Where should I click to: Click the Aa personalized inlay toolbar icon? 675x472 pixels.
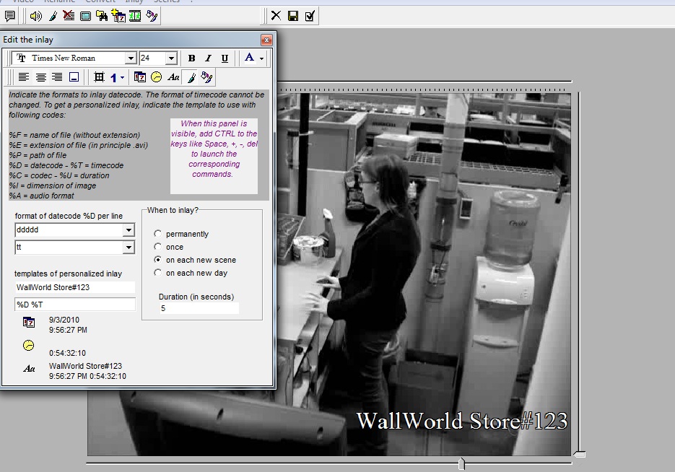(x=173, y=77)
